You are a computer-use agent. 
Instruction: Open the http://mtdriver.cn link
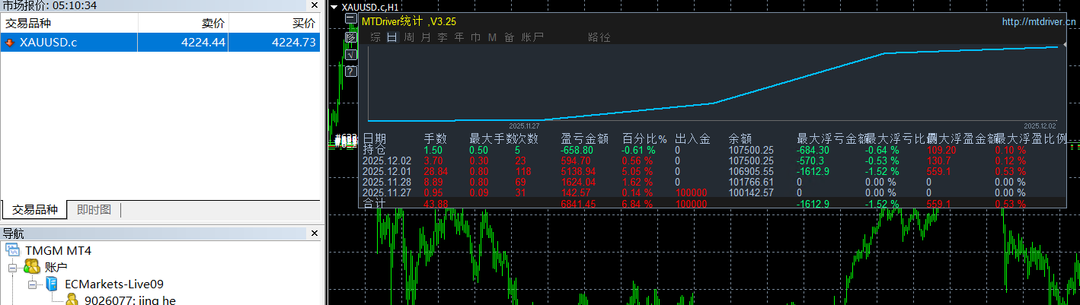[x=1039, y=23]
